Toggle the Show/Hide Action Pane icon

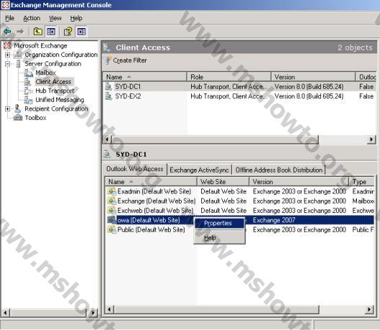[81, 31]
